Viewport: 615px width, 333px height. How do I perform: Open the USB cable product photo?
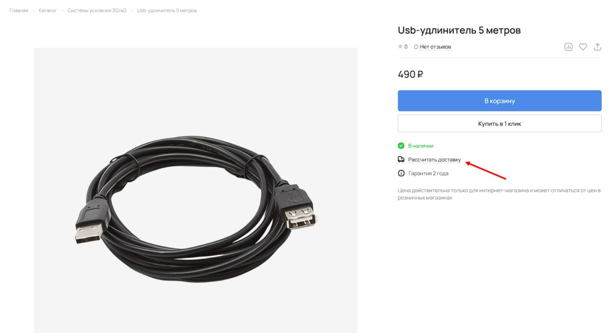195,191
